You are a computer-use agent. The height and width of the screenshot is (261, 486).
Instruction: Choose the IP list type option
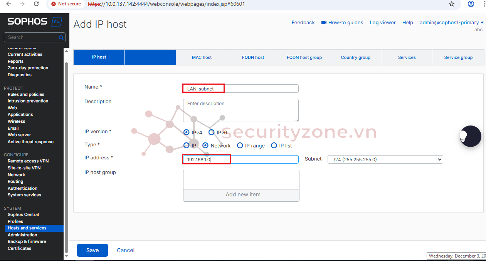274,146
